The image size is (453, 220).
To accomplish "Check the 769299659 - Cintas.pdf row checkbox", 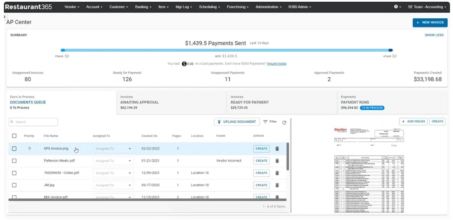I will 14,173.
